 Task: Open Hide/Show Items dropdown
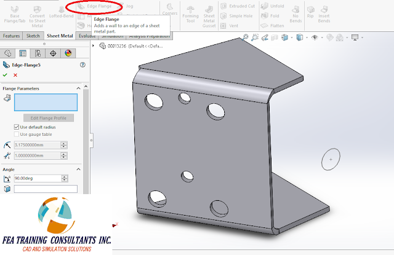[x=322, y=37]
